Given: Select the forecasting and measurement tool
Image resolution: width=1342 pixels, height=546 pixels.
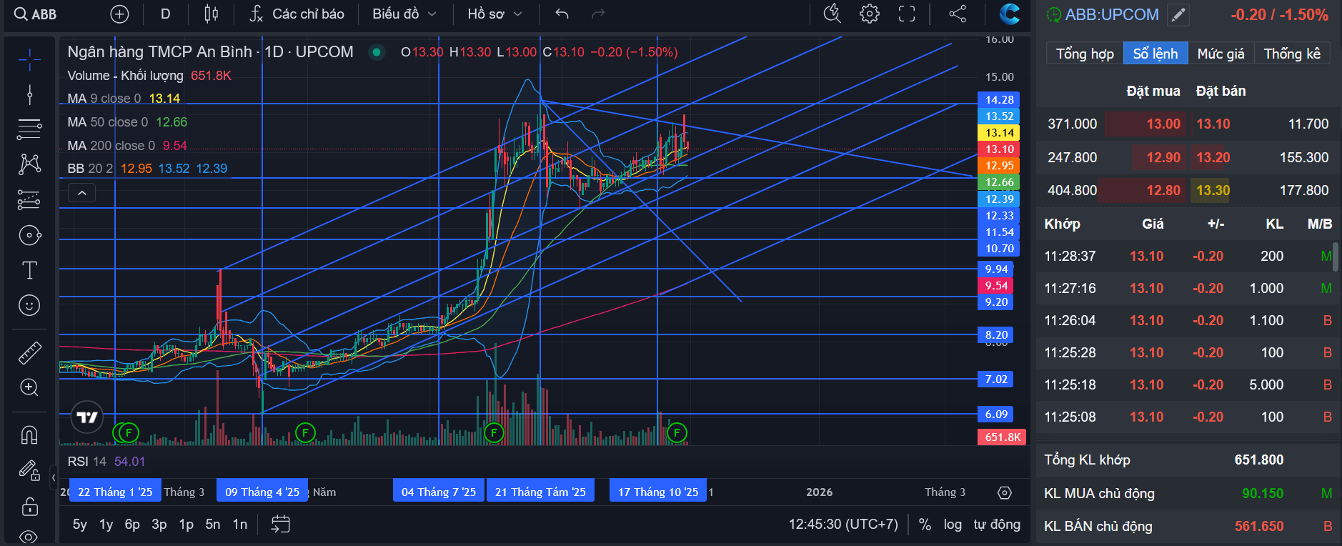Looking at the screenshot, I should click(29, 199).
